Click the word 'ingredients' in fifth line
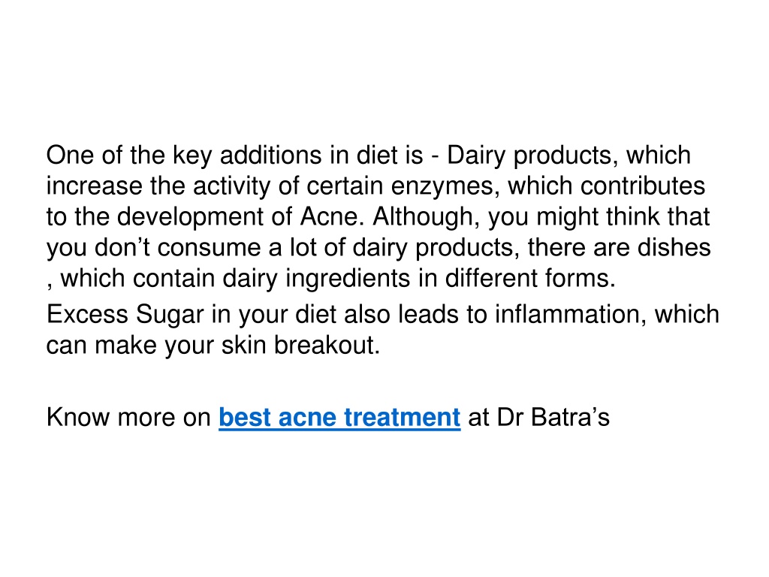The width and height of the screenshot is (769, 577). 348,279
